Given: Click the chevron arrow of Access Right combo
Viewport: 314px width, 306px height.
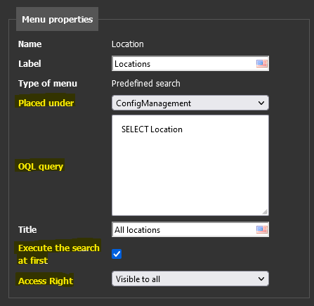Looking at the screenshot, I should point(261,279).
